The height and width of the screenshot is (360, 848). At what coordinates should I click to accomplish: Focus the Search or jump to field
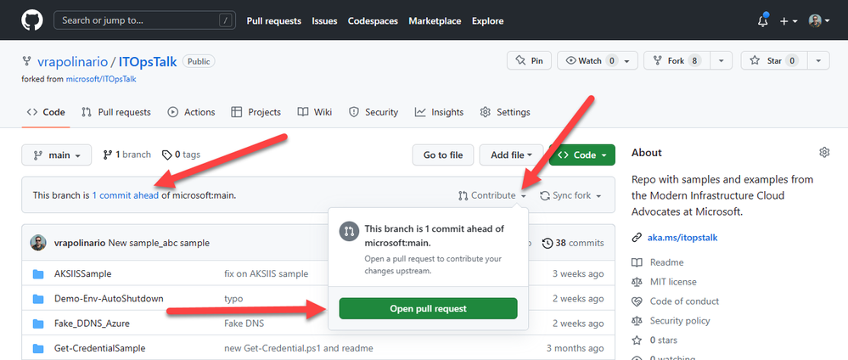144,20
